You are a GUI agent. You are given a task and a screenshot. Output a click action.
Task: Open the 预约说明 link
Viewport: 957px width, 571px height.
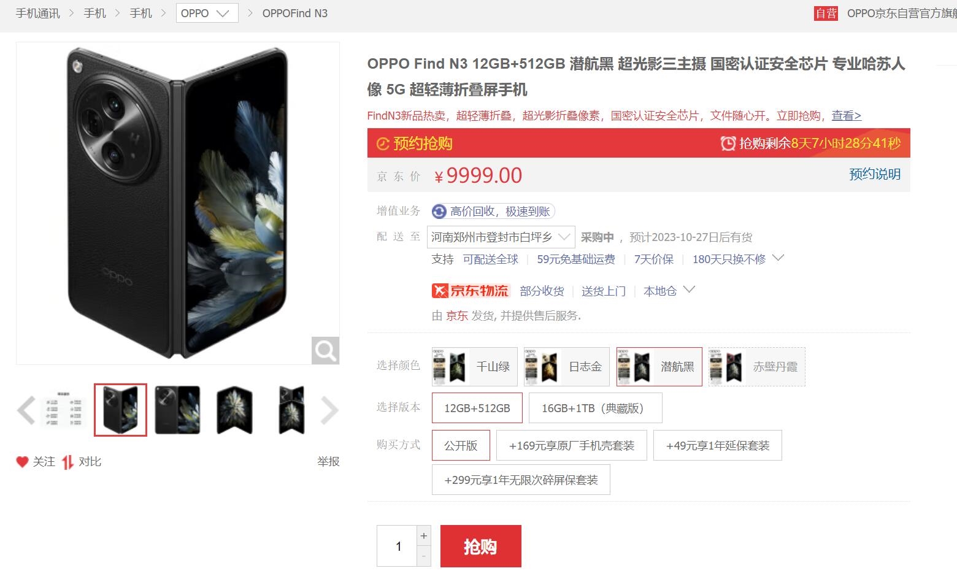pos(875,174)
